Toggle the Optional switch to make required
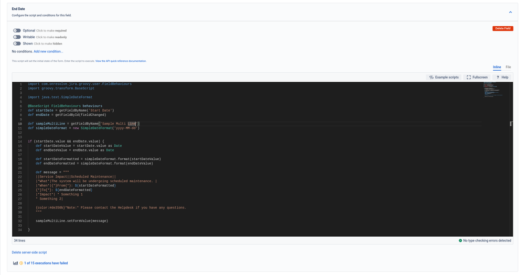The image size is (524, 275). [17, 30]
